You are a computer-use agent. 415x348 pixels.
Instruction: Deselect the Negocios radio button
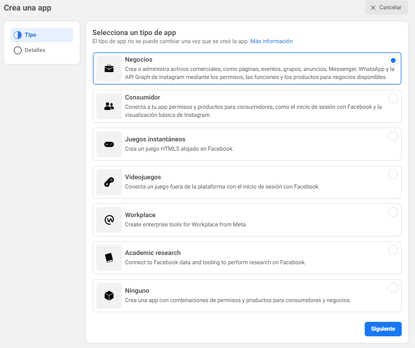pos(393,60)
